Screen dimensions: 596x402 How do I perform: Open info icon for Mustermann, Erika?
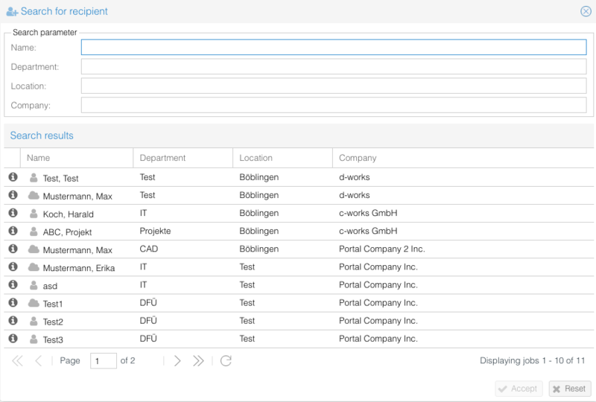tap(13, 267)
